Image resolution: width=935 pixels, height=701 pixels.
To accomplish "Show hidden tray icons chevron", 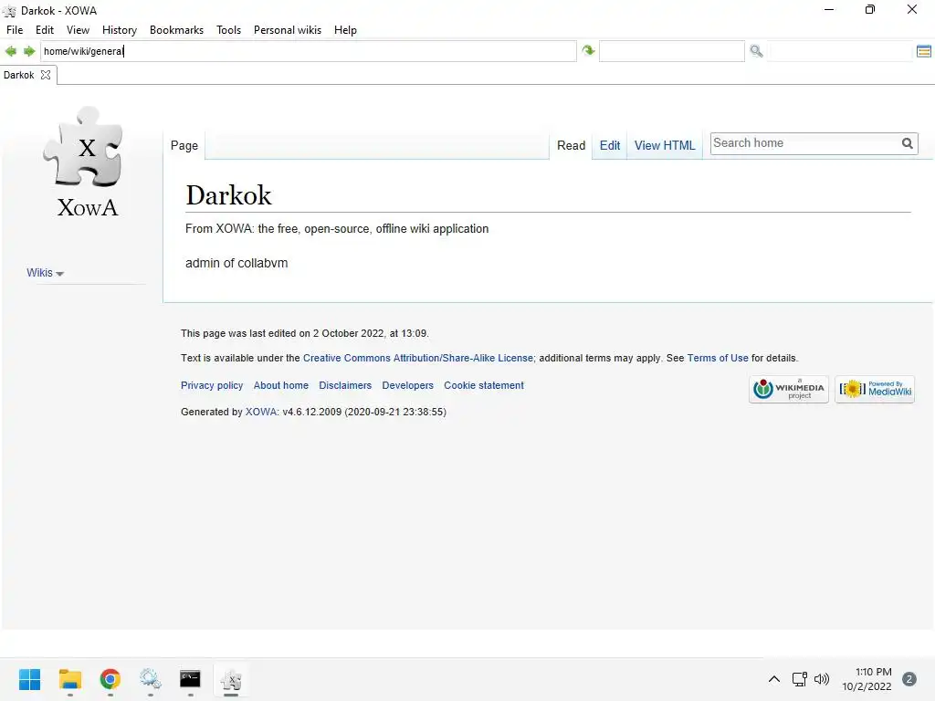I will click(x=774, y=679).
